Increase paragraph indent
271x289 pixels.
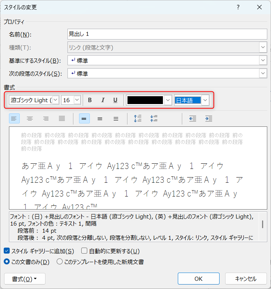point(209,119)
